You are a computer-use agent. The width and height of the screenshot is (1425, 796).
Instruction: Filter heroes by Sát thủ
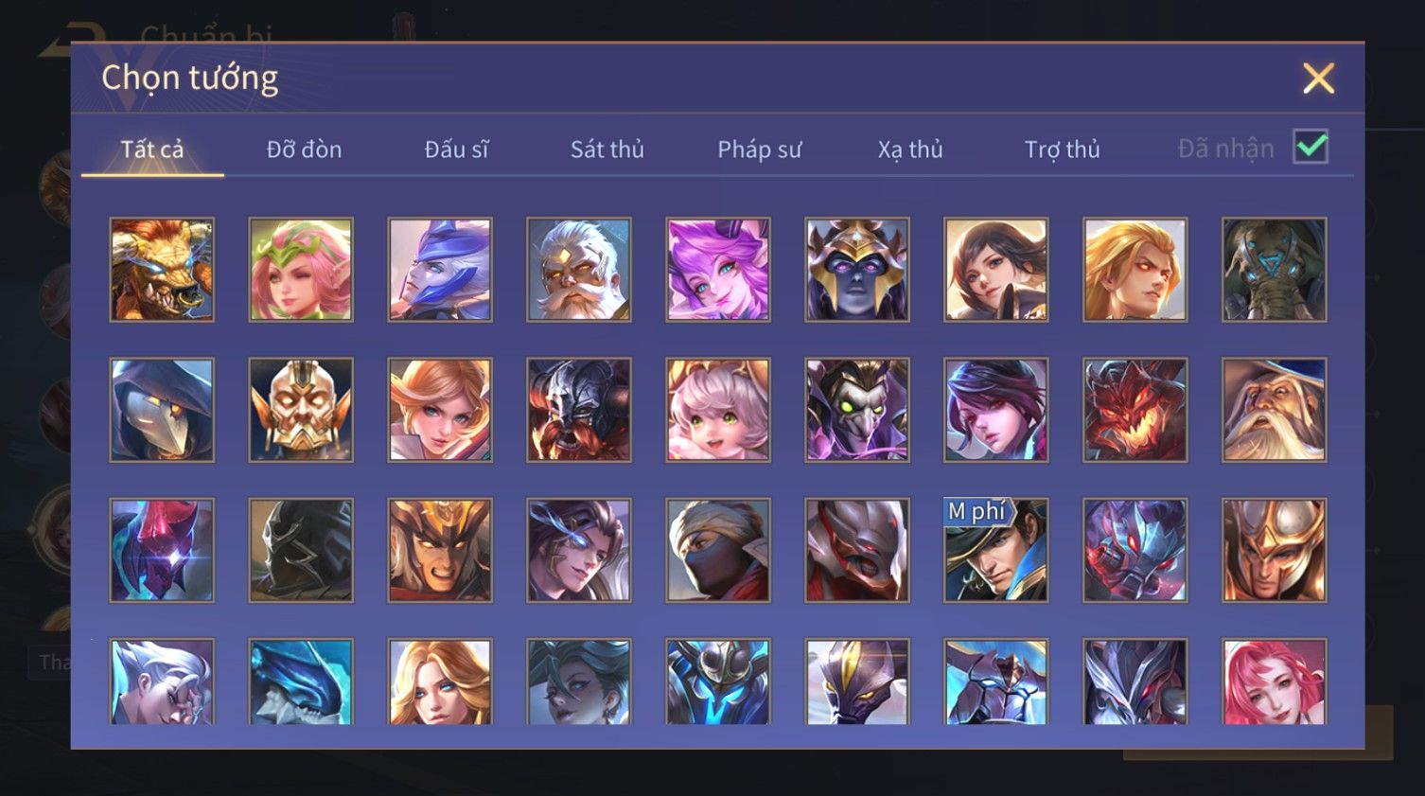click(x=607, y=150)
